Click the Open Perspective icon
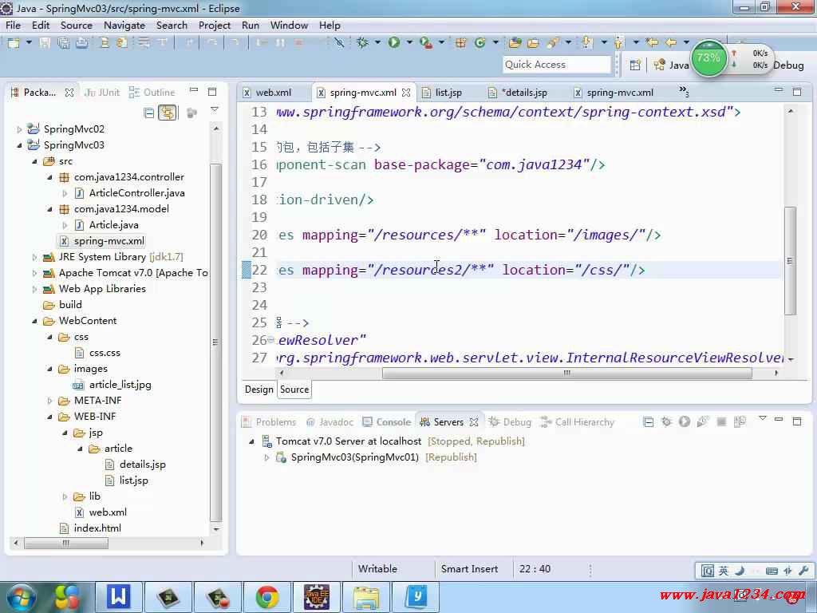The height and width of the screenshot is (613, 817). pos(634,65)
